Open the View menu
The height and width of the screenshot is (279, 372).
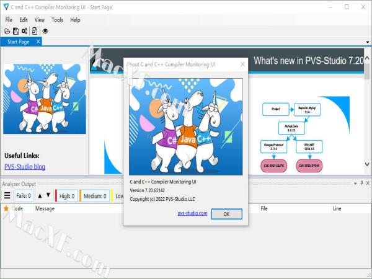[40, 20]
